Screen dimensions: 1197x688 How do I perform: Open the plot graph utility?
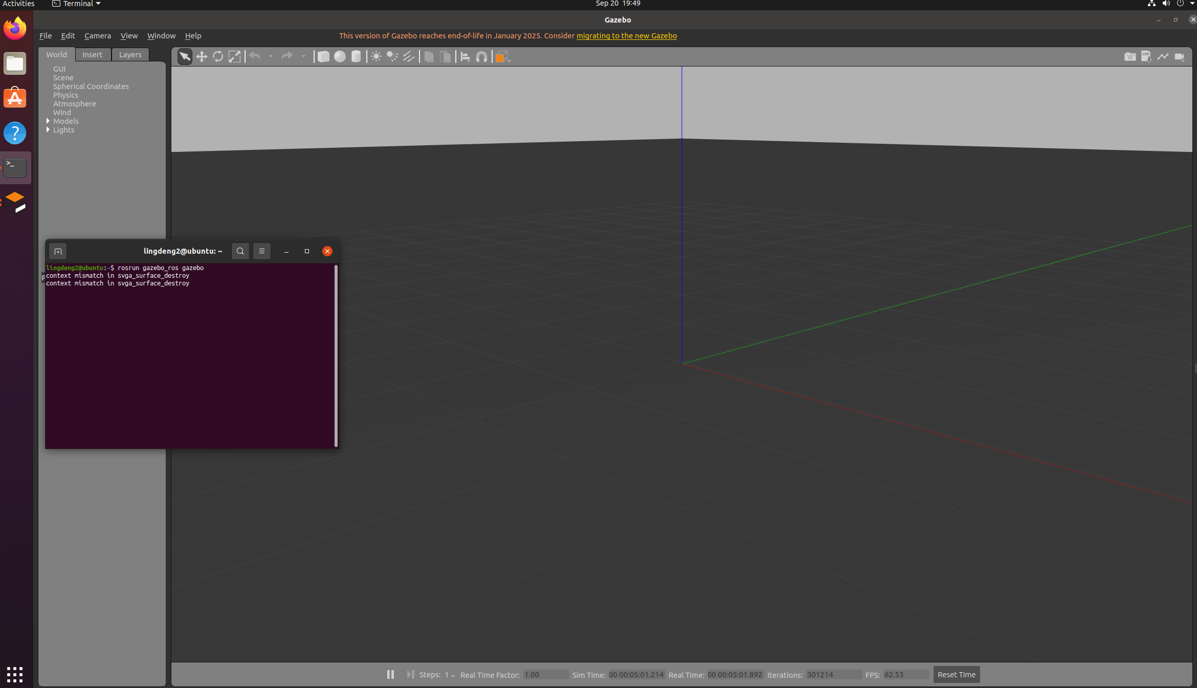(1163, 57)
